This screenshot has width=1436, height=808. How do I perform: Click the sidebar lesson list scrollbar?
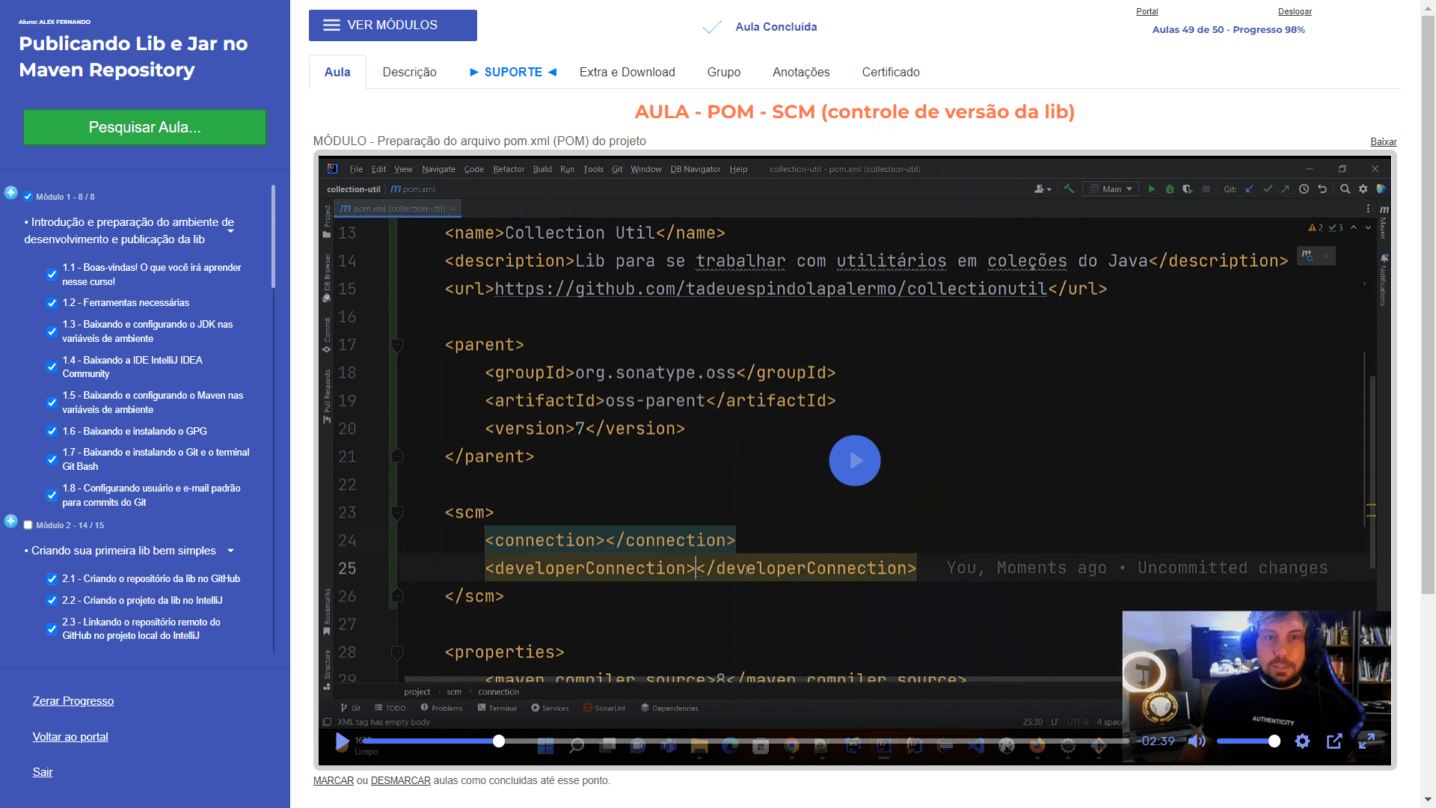click(274, 236)
